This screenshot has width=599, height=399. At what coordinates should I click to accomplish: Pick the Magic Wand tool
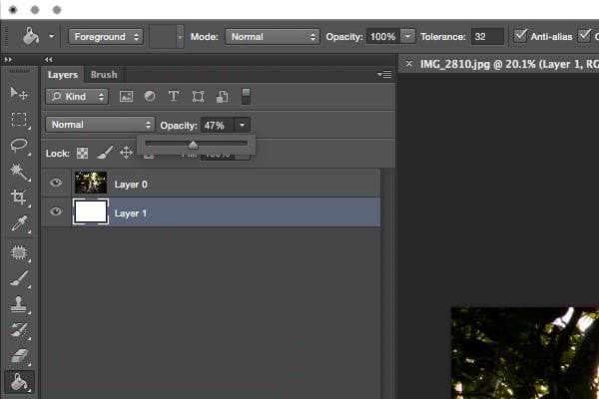click(19, 172)
